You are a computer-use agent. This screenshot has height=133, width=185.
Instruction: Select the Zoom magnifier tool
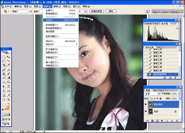9,99
